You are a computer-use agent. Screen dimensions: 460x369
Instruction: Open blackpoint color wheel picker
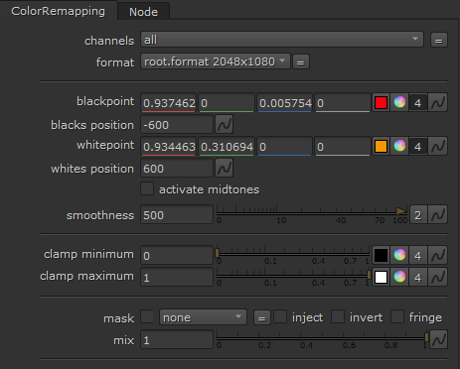tap(399, 102)
